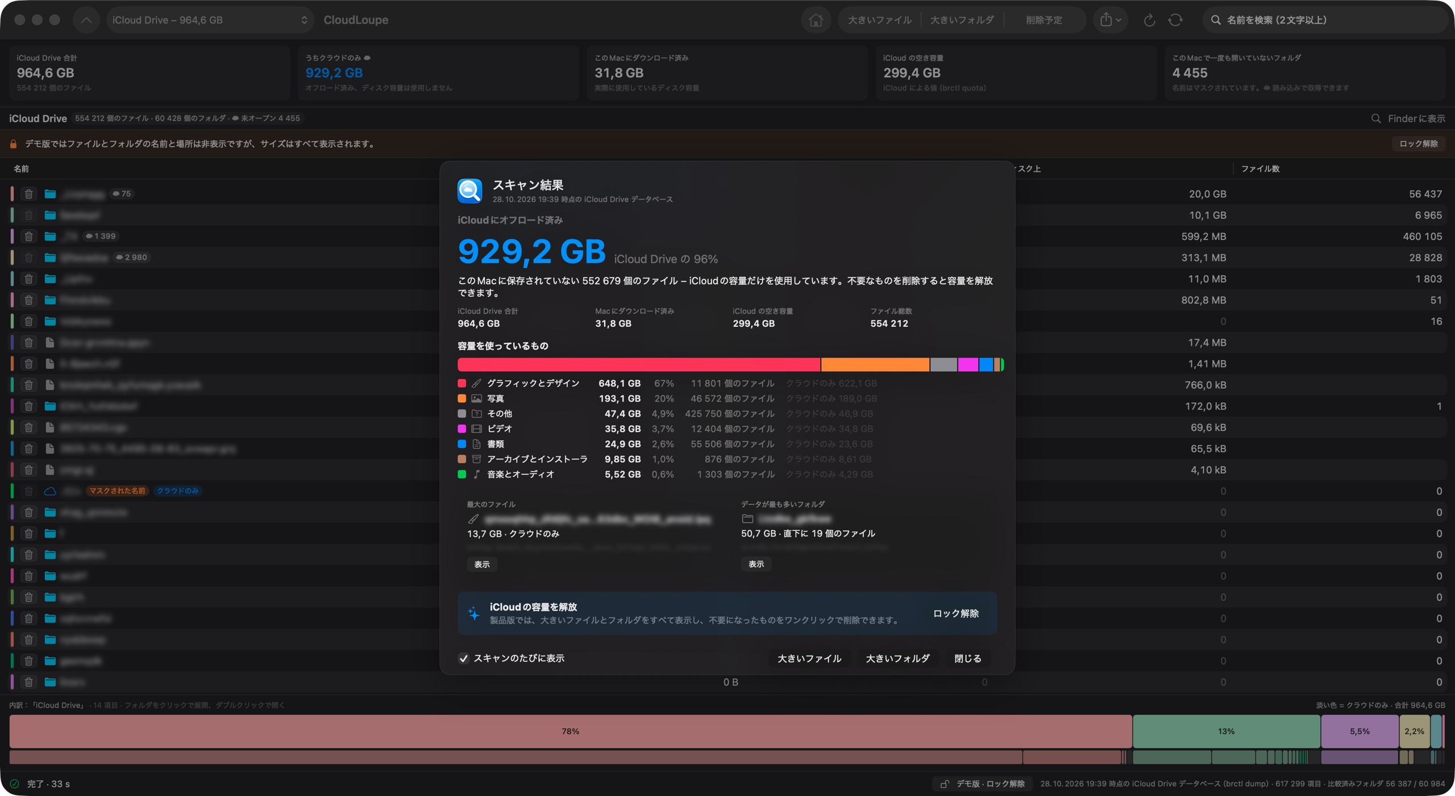Open the iCloud Drive location selector
Screen dimensions: 1455x796
(210, 20)
